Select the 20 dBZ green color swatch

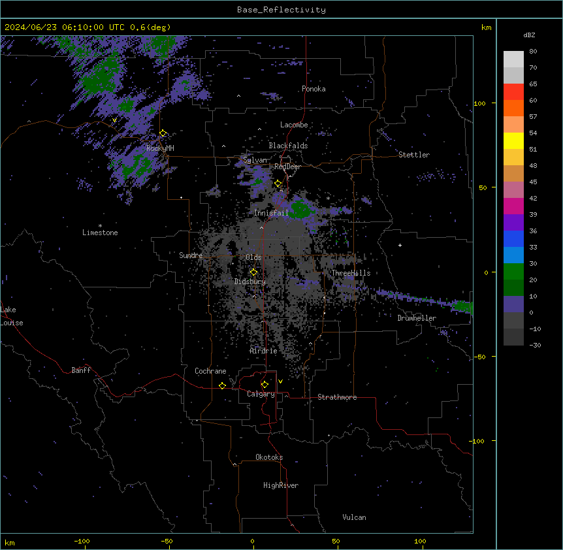pyautogui.click(x=513, y=272)
